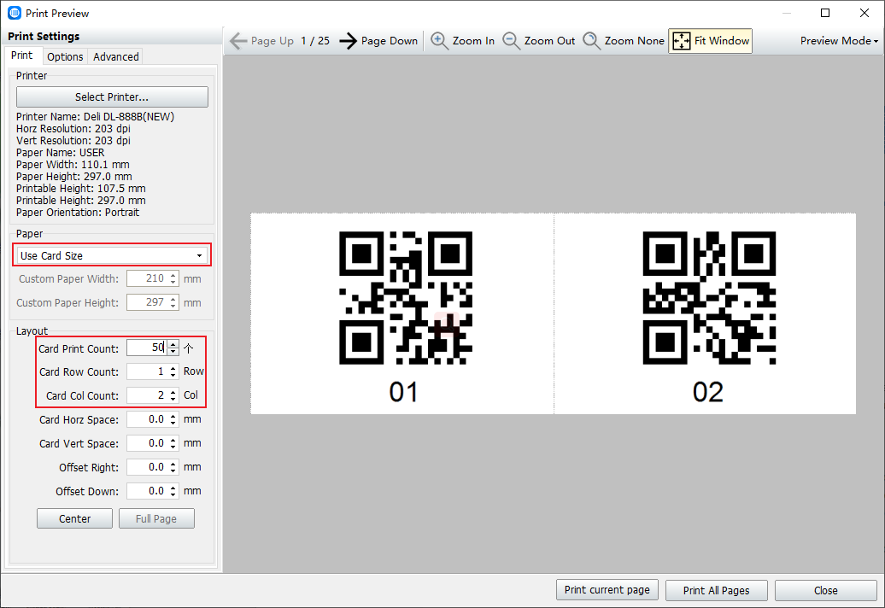Adjust the Offset Right spinner arrows
The image size is (885, 608).
tap(173, 467)
